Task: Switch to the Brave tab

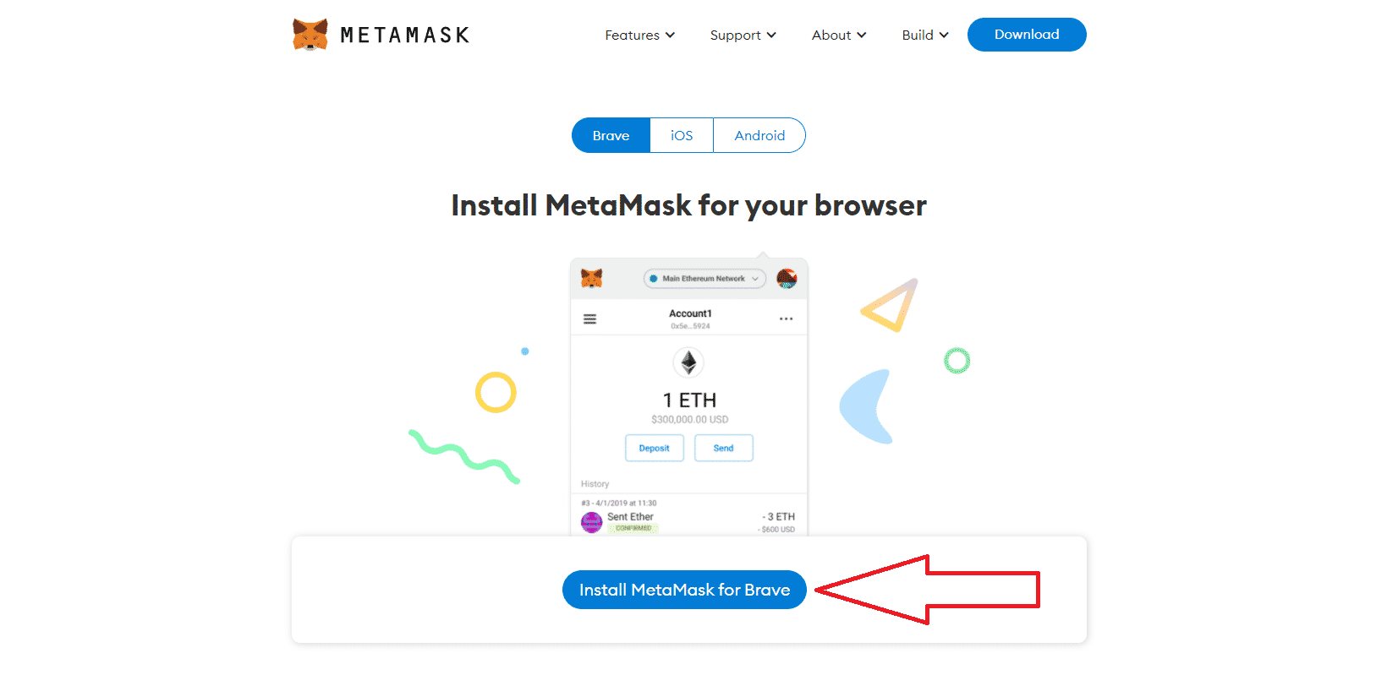Action: coord(611,135)
